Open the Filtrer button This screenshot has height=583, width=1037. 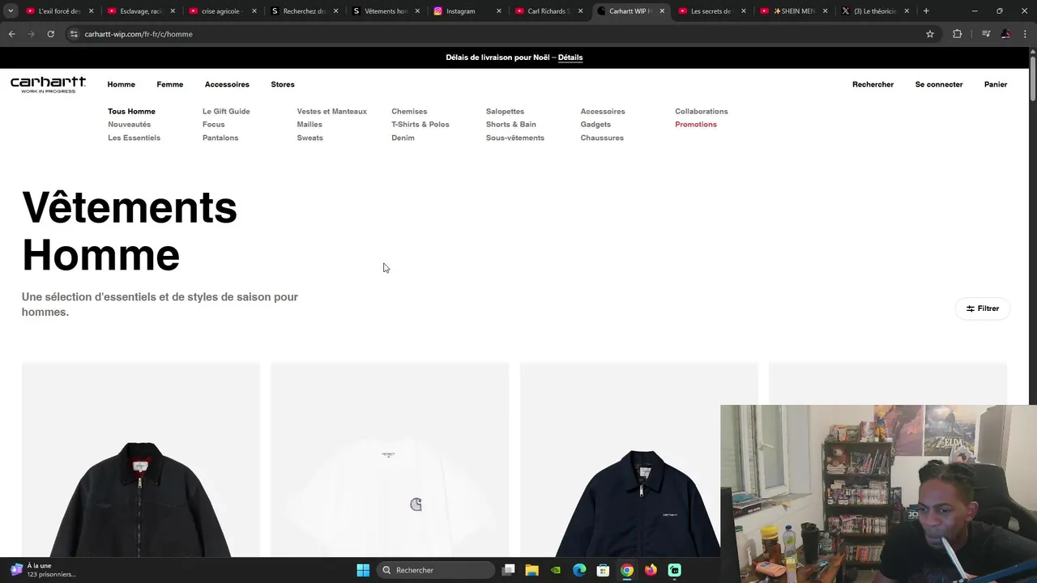click(x=983, y=309)
